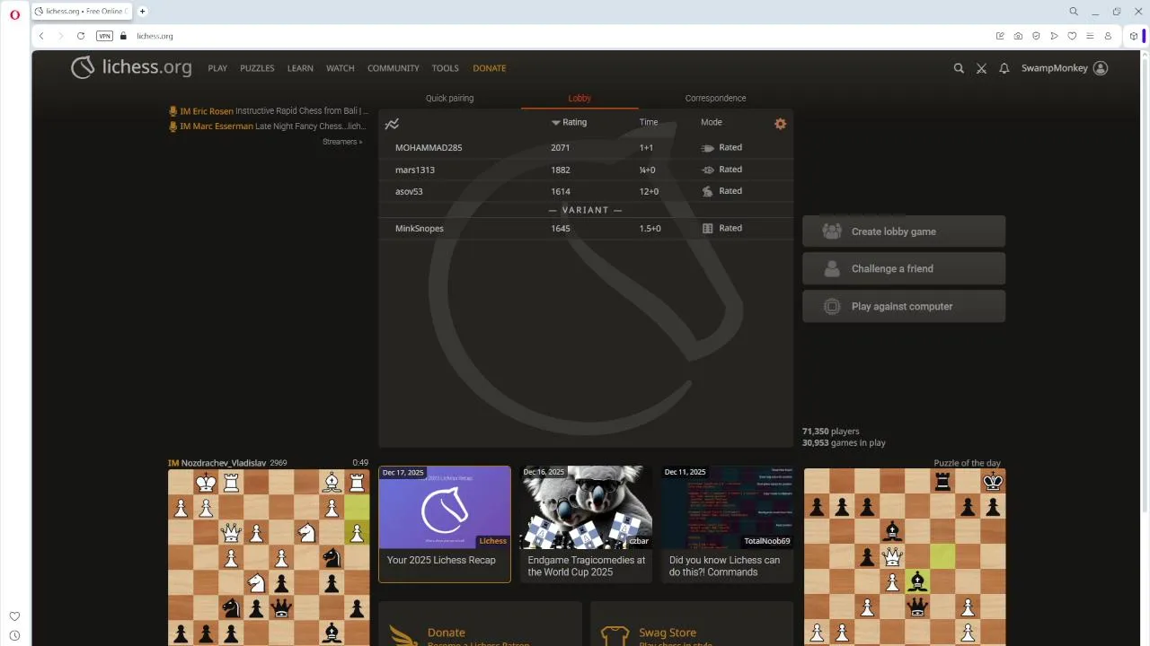The image size is (1150, 646).
Task: Click rabbit blitz icon in mars1313 row
Action: (707, 170)
